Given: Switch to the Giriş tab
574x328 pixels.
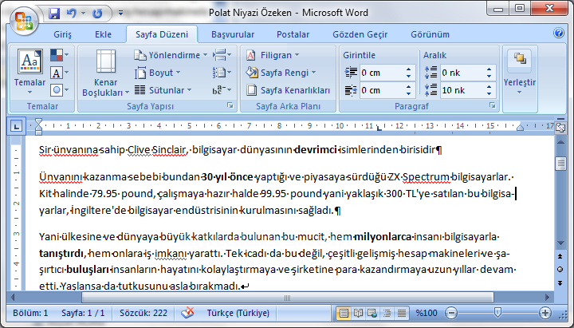Looking at the screenshot, I should pos(63,34).
